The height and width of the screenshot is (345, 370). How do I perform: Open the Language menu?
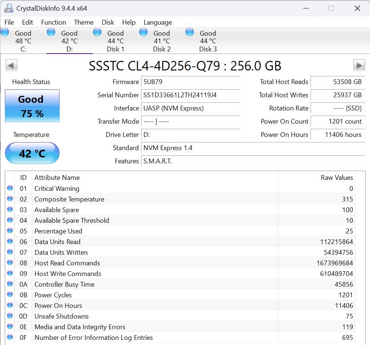[158, 22]
